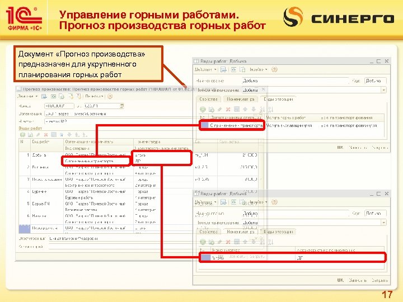
Task: Select operation row in upper Виды работ table
Action: 292,126
